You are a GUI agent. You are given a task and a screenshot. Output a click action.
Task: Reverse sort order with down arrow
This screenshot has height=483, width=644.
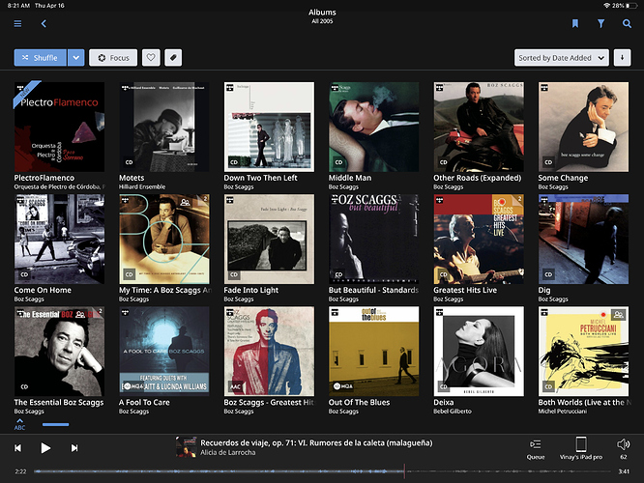[x=622, y=58]
